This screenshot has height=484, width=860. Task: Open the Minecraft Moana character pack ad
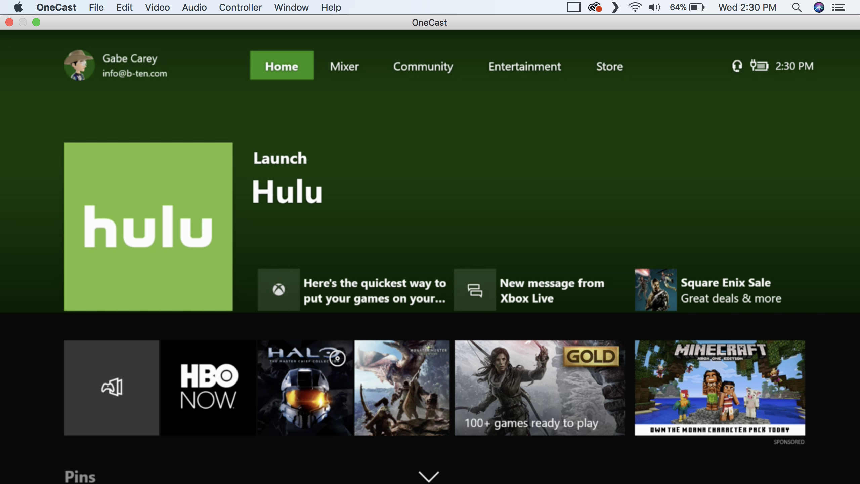tap(720, 388)
